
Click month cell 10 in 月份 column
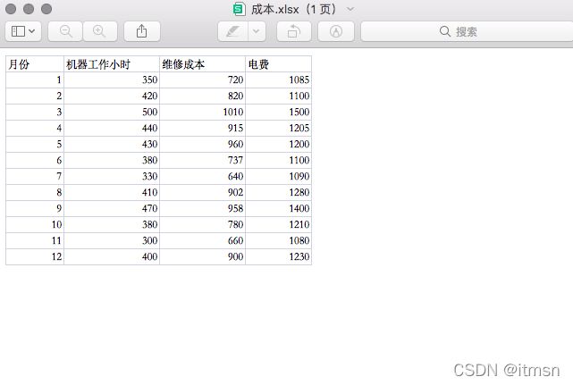coord(35,224)
